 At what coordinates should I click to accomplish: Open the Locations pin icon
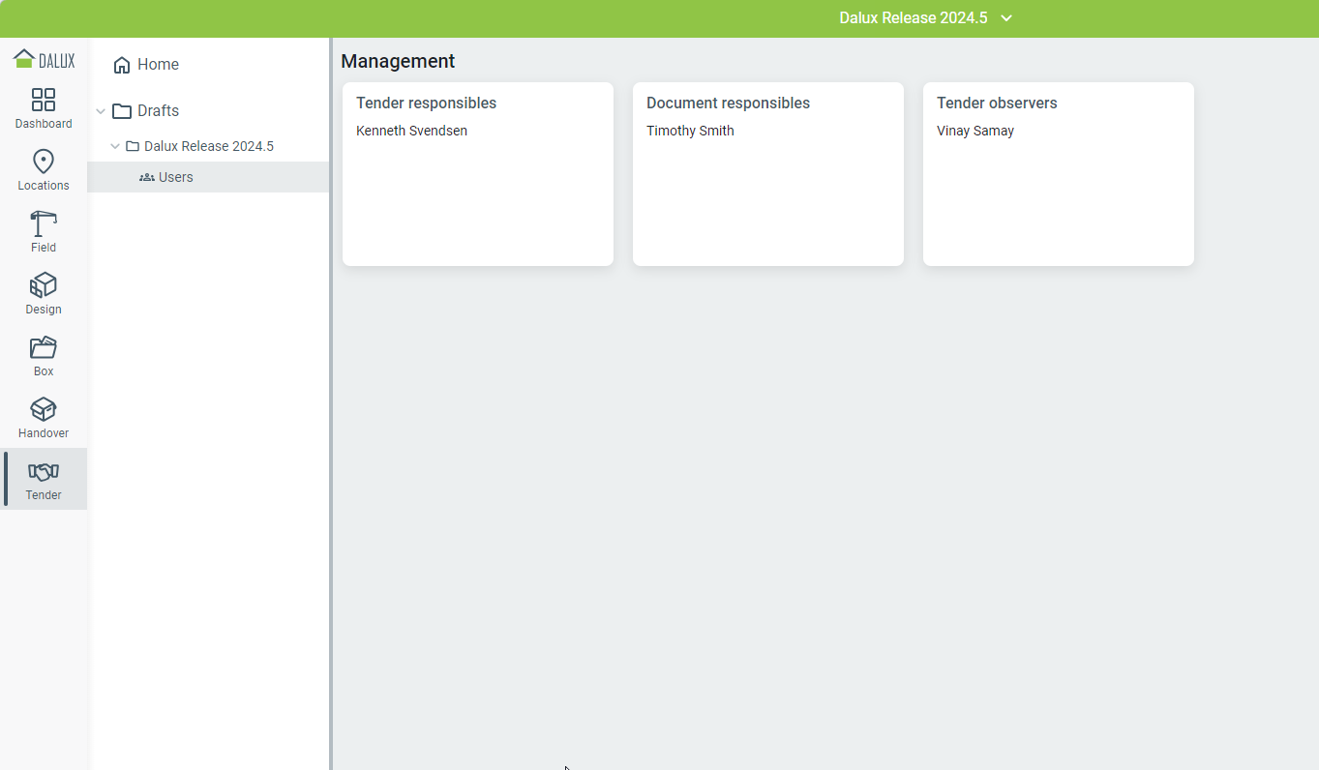(44, 162)
